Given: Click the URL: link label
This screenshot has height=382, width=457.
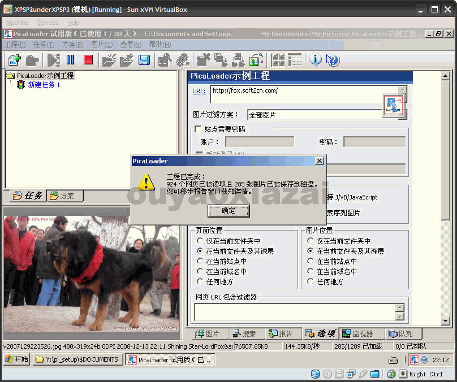Looking at the screenshot, I should coord(199,91).
